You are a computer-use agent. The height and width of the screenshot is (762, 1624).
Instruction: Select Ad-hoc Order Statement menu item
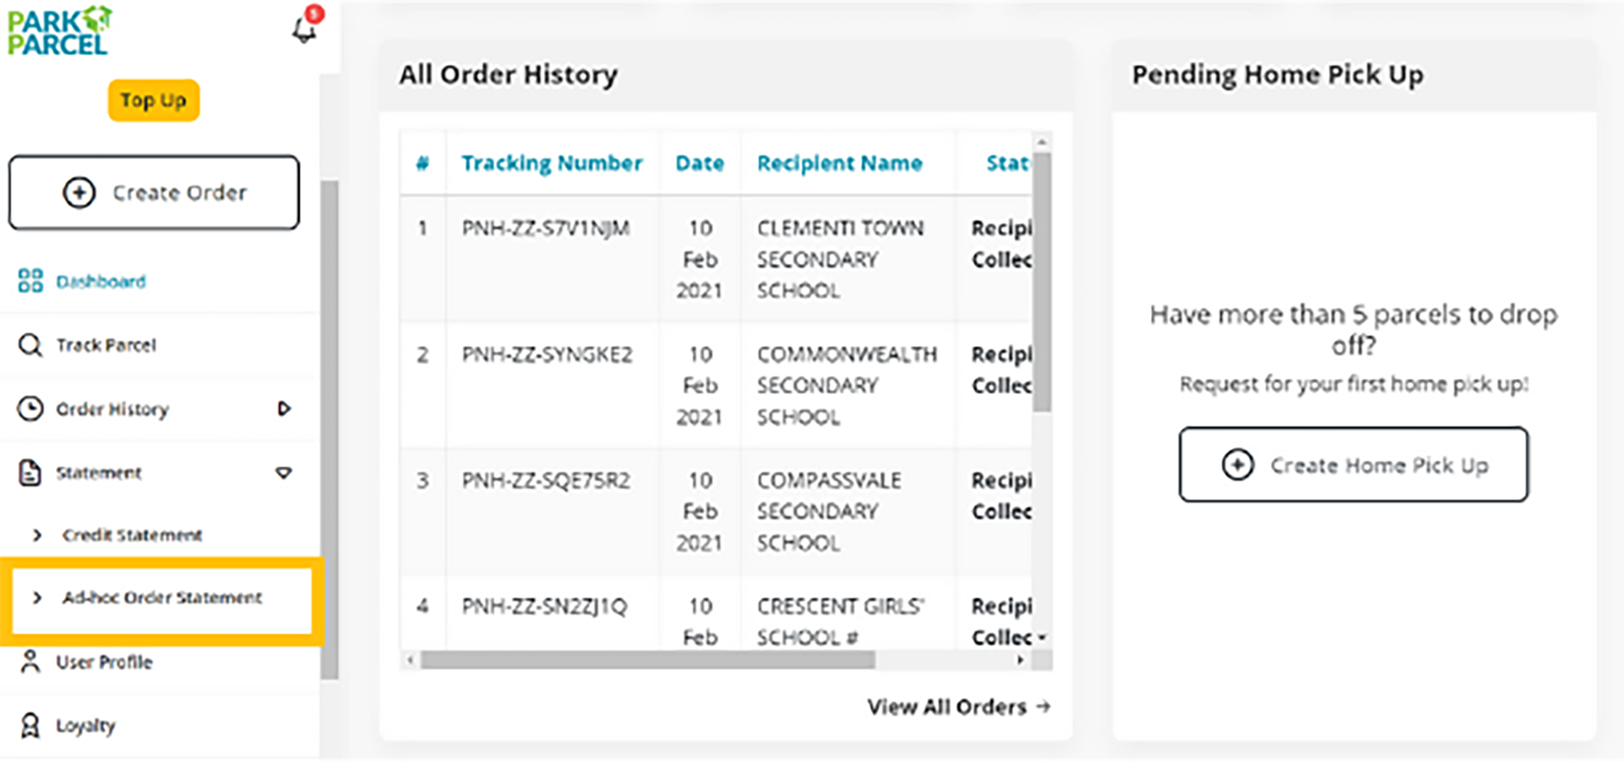[x=161, y=597]
